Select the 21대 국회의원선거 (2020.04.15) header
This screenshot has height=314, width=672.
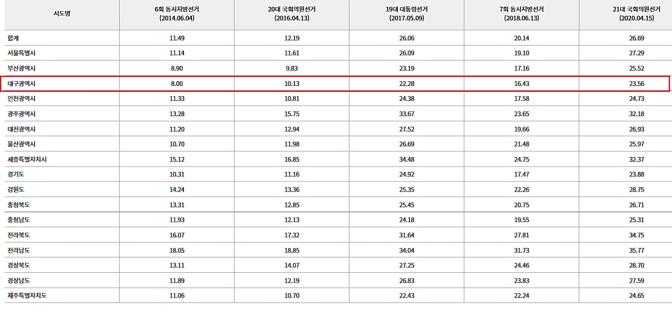pyautogui.click(x=636, y=13)
